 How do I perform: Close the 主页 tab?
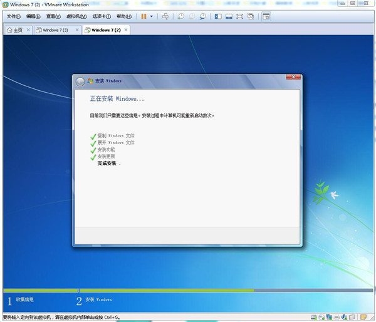point(28,29)
